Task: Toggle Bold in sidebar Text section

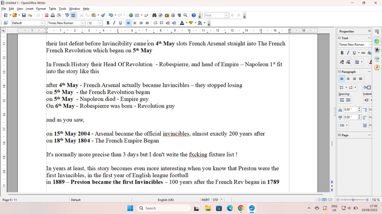Action: pos(342,53)
